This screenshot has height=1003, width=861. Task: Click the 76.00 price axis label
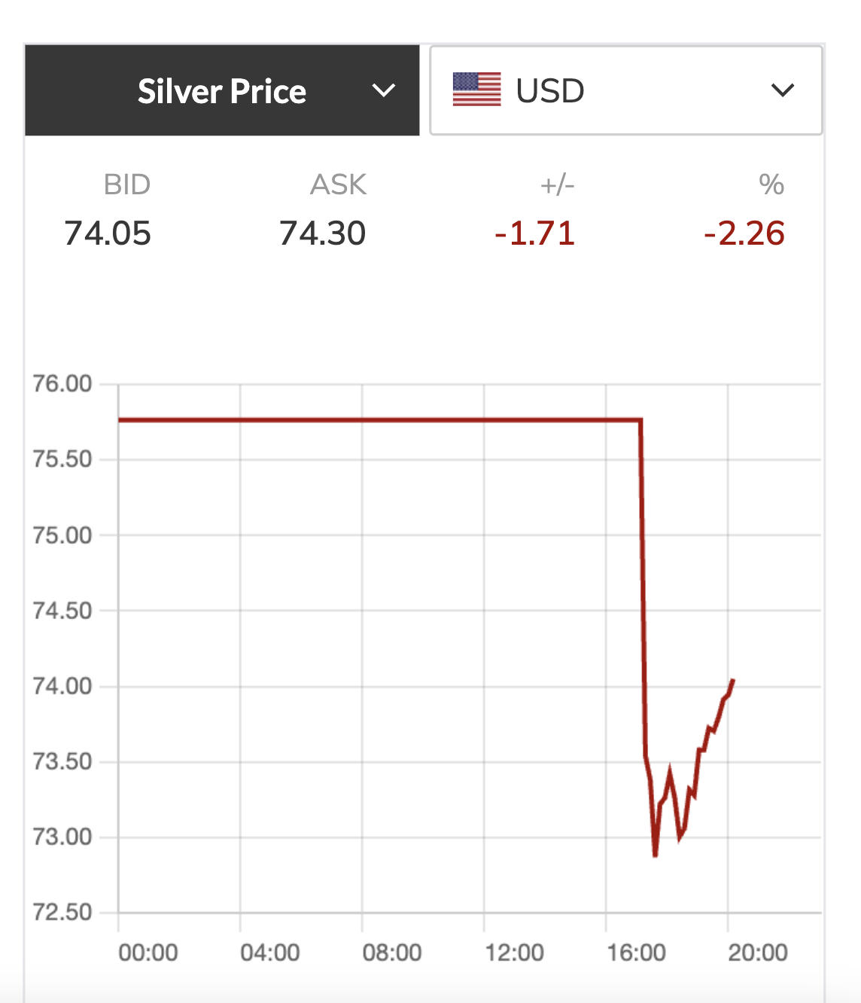pyautogui.click(x=62, y=383)
